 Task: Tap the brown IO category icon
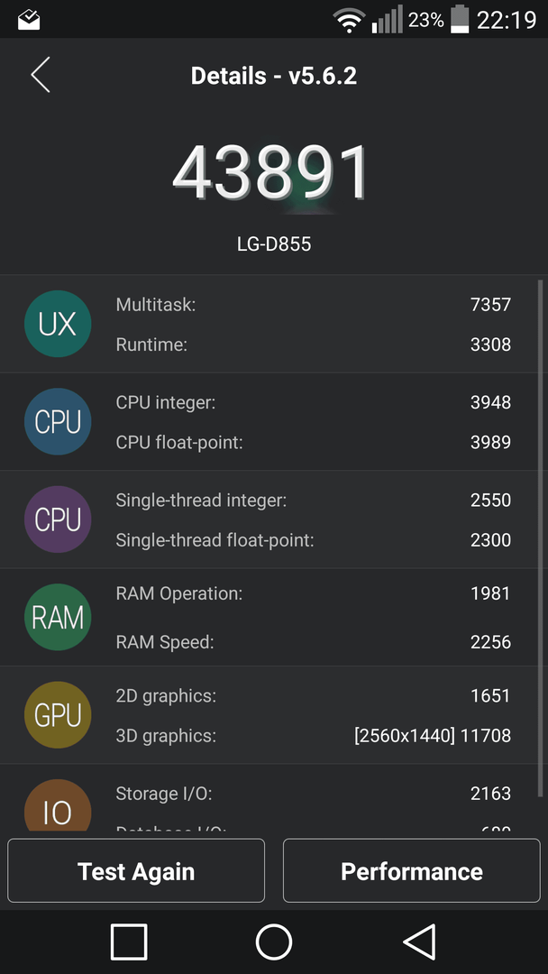(x=58, y=805)
